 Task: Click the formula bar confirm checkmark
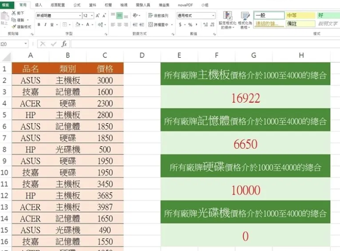coord(53,44)
